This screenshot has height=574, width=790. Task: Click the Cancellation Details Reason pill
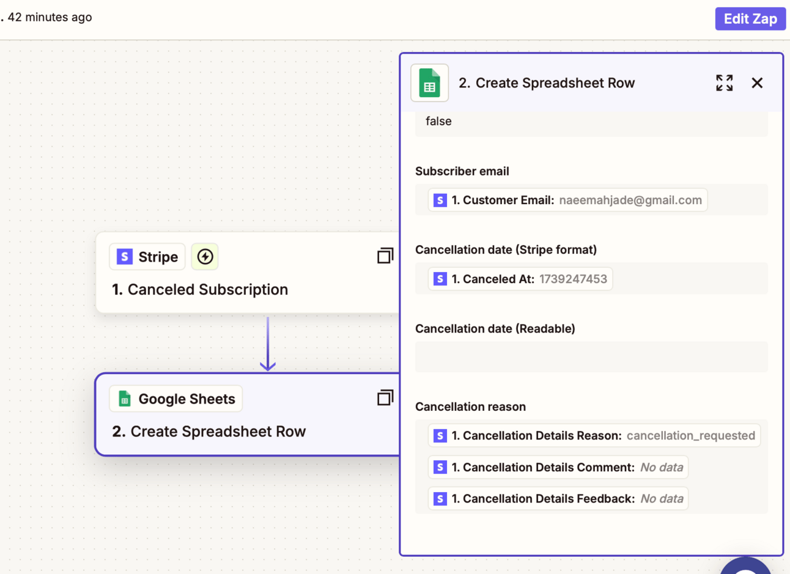pos(594,435)
